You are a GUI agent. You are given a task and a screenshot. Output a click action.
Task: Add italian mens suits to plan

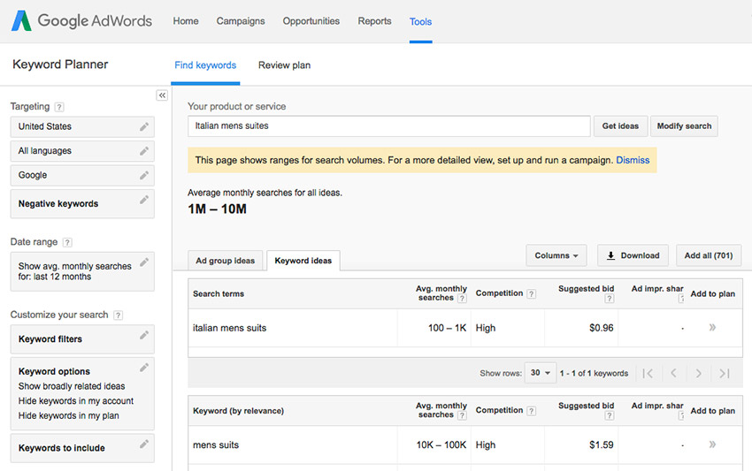pos(712,328)
